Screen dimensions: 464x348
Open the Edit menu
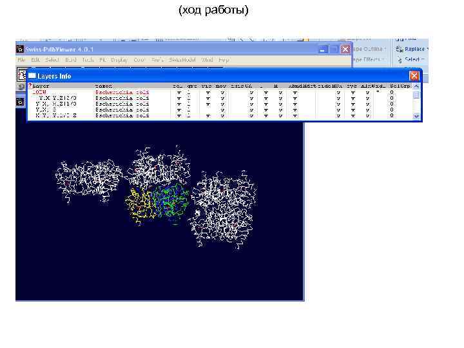coord(35,60)
